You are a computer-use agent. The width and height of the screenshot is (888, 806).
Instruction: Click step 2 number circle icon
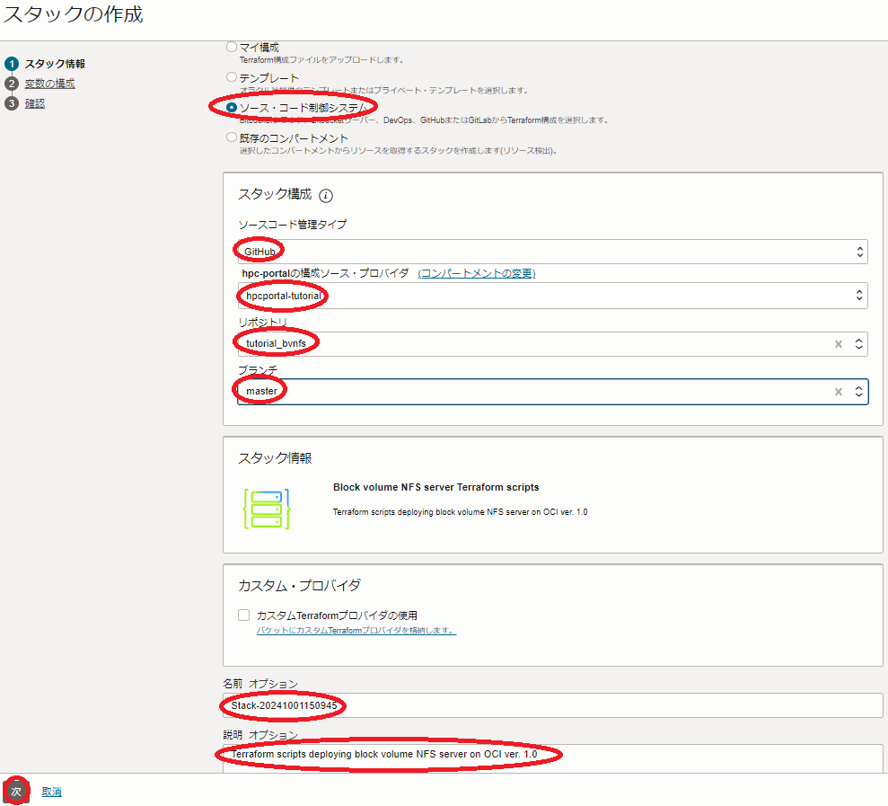(12, 84)
